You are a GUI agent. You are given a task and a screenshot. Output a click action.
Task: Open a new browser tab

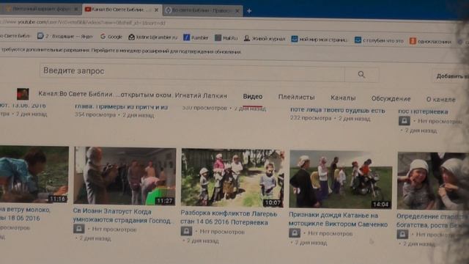pyautogui.click(x=249, y=11)
